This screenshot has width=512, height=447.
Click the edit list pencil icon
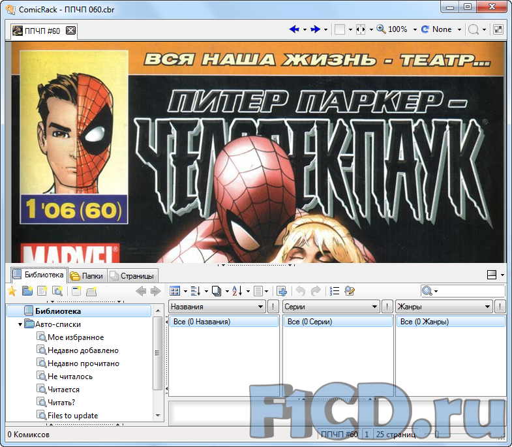(350, 291)
